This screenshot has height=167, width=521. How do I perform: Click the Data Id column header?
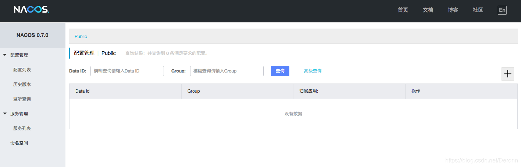tap(82, 91)
